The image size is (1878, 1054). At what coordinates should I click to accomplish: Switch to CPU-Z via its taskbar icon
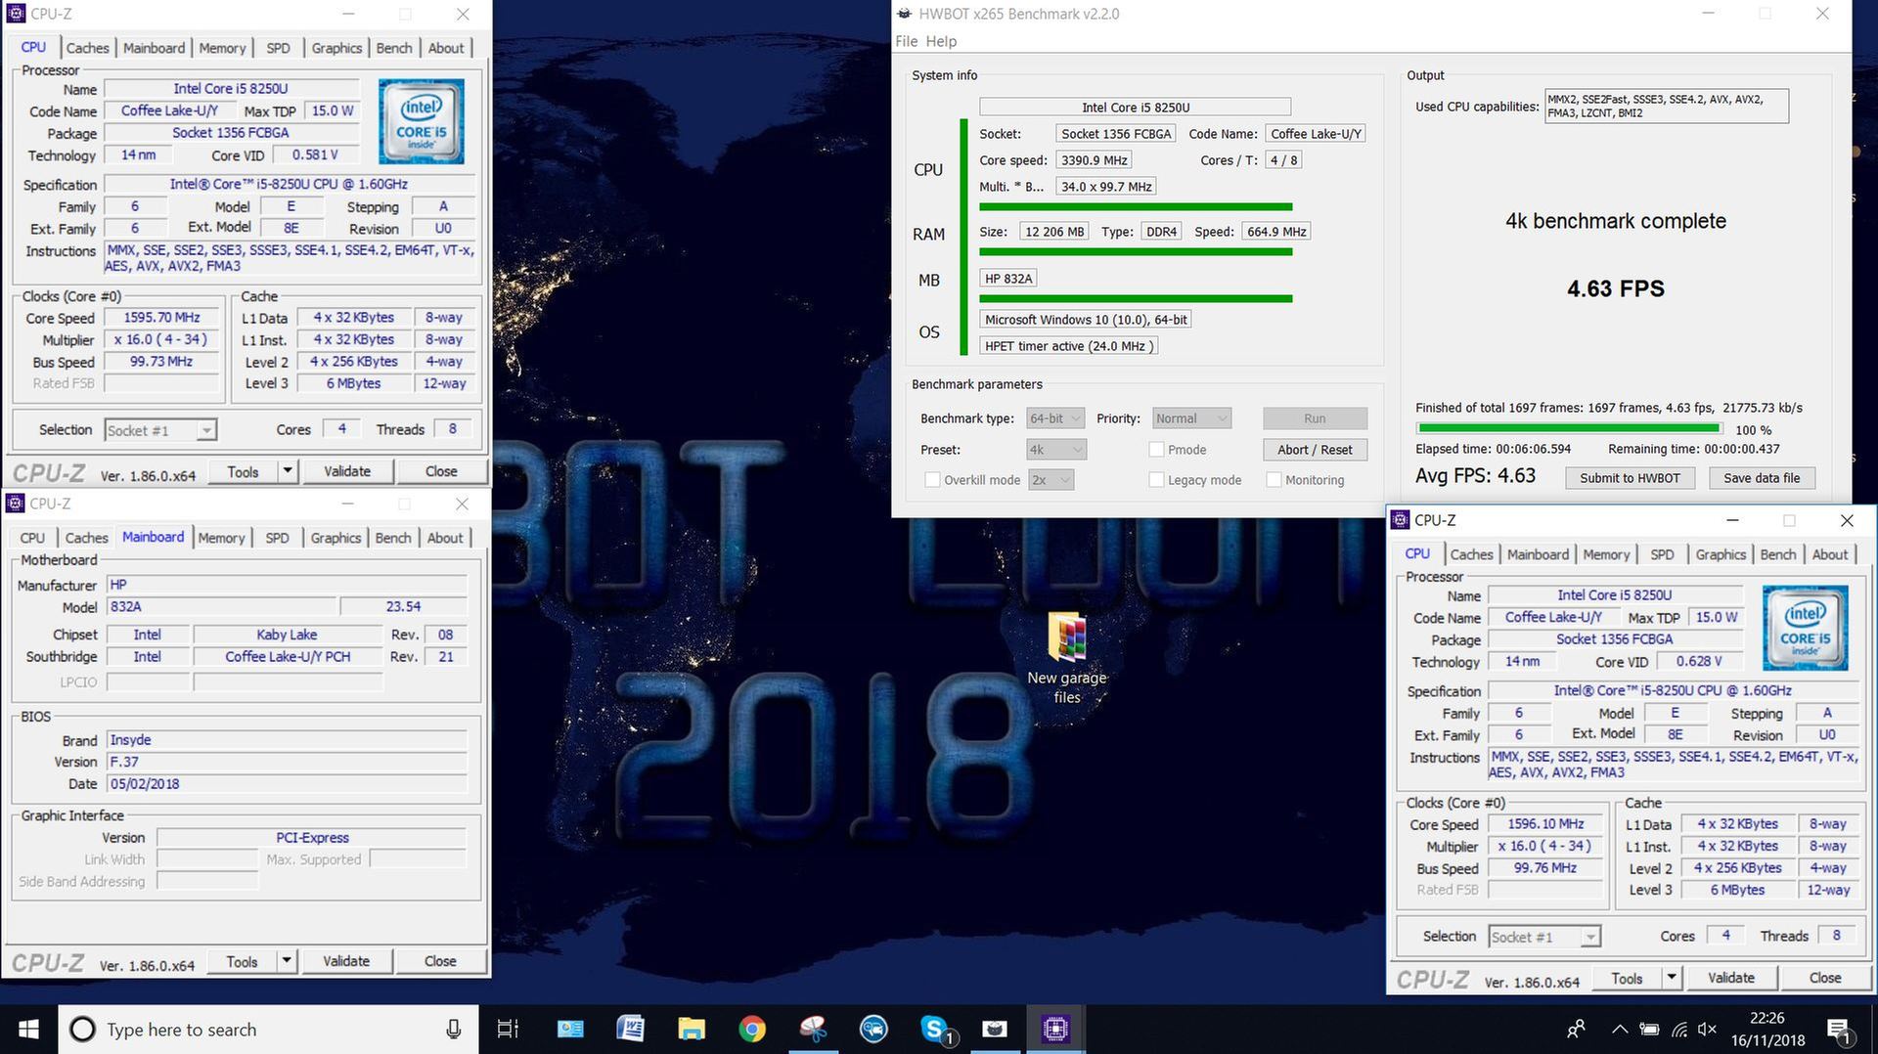[x=1055, y=1030]
